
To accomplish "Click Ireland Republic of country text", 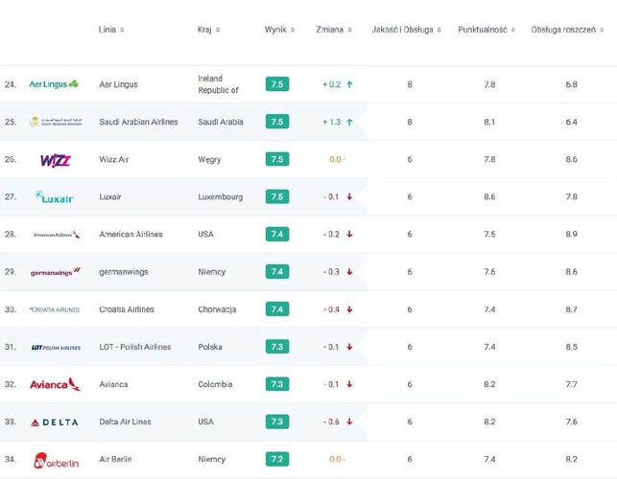I will pos(219,84).
